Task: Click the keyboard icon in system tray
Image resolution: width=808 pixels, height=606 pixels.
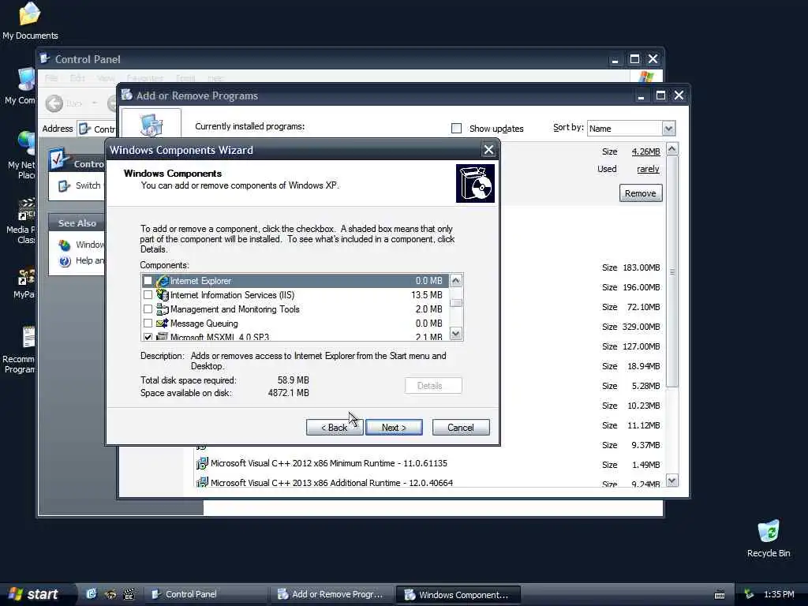Action: point(720,595)
